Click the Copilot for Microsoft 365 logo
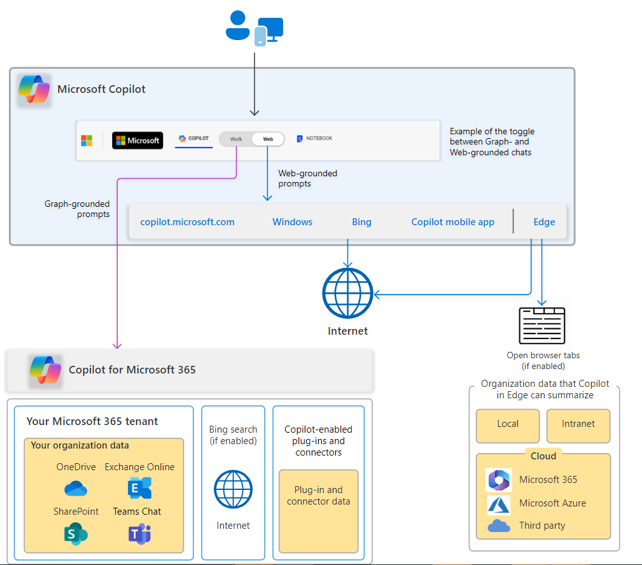The height and width of the screenshot is (565, 642). [x=45, y=370]
